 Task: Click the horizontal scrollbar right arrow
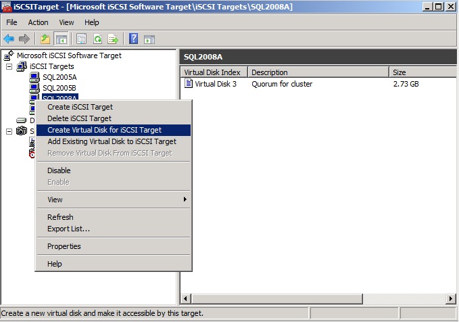coord(451,299)
